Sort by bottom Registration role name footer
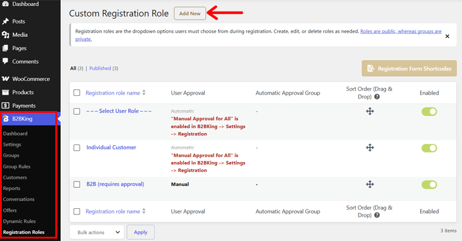462x241 pixels. click(x=113, y=211)
